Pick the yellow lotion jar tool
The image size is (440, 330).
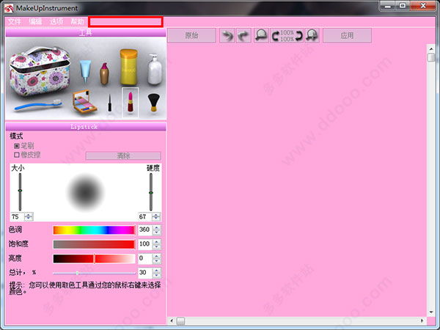(128, 67)
